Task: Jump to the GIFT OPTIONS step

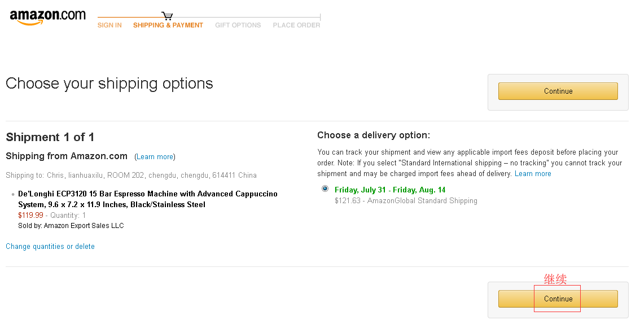Action: (x=238, y=25)
